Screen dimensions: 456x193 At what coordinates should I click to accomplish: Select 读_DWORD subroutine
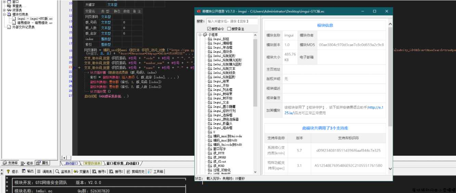click(219, 157)
